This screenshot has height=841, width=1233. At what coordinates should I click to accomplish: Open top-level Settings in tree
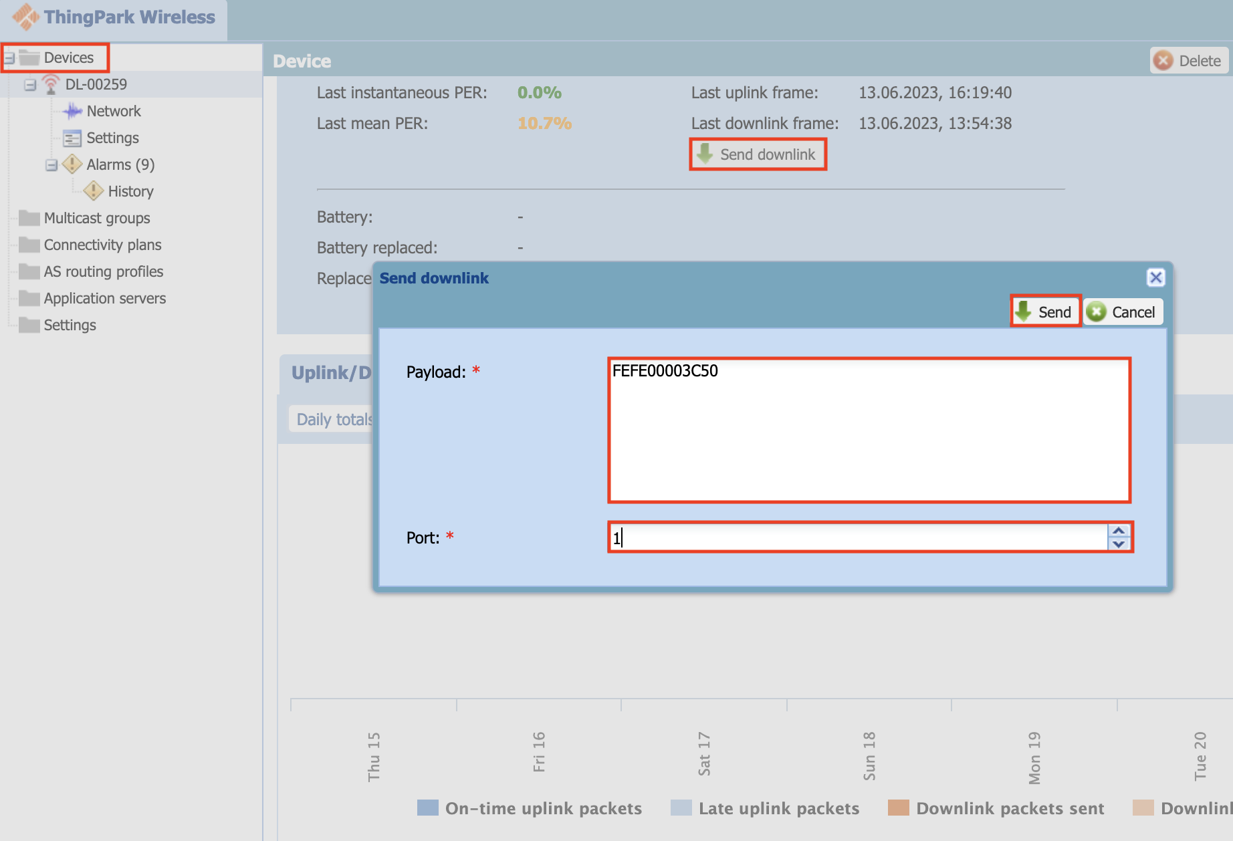[70, 325]
